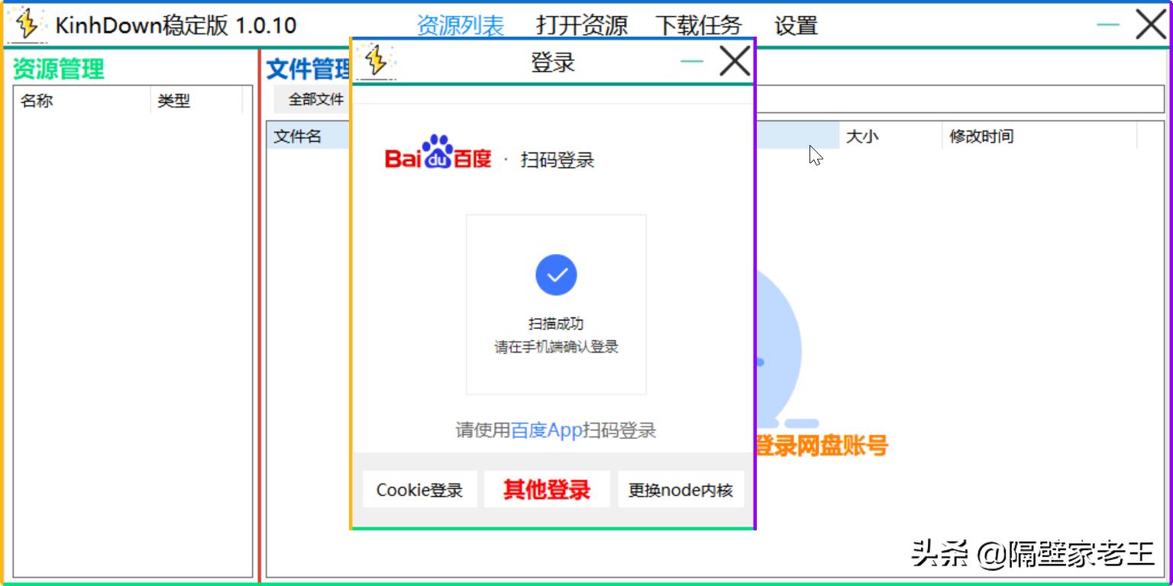Click the 文件名 column header
Viewport: 1173px width, 586px height.
[x=299, y=136]
